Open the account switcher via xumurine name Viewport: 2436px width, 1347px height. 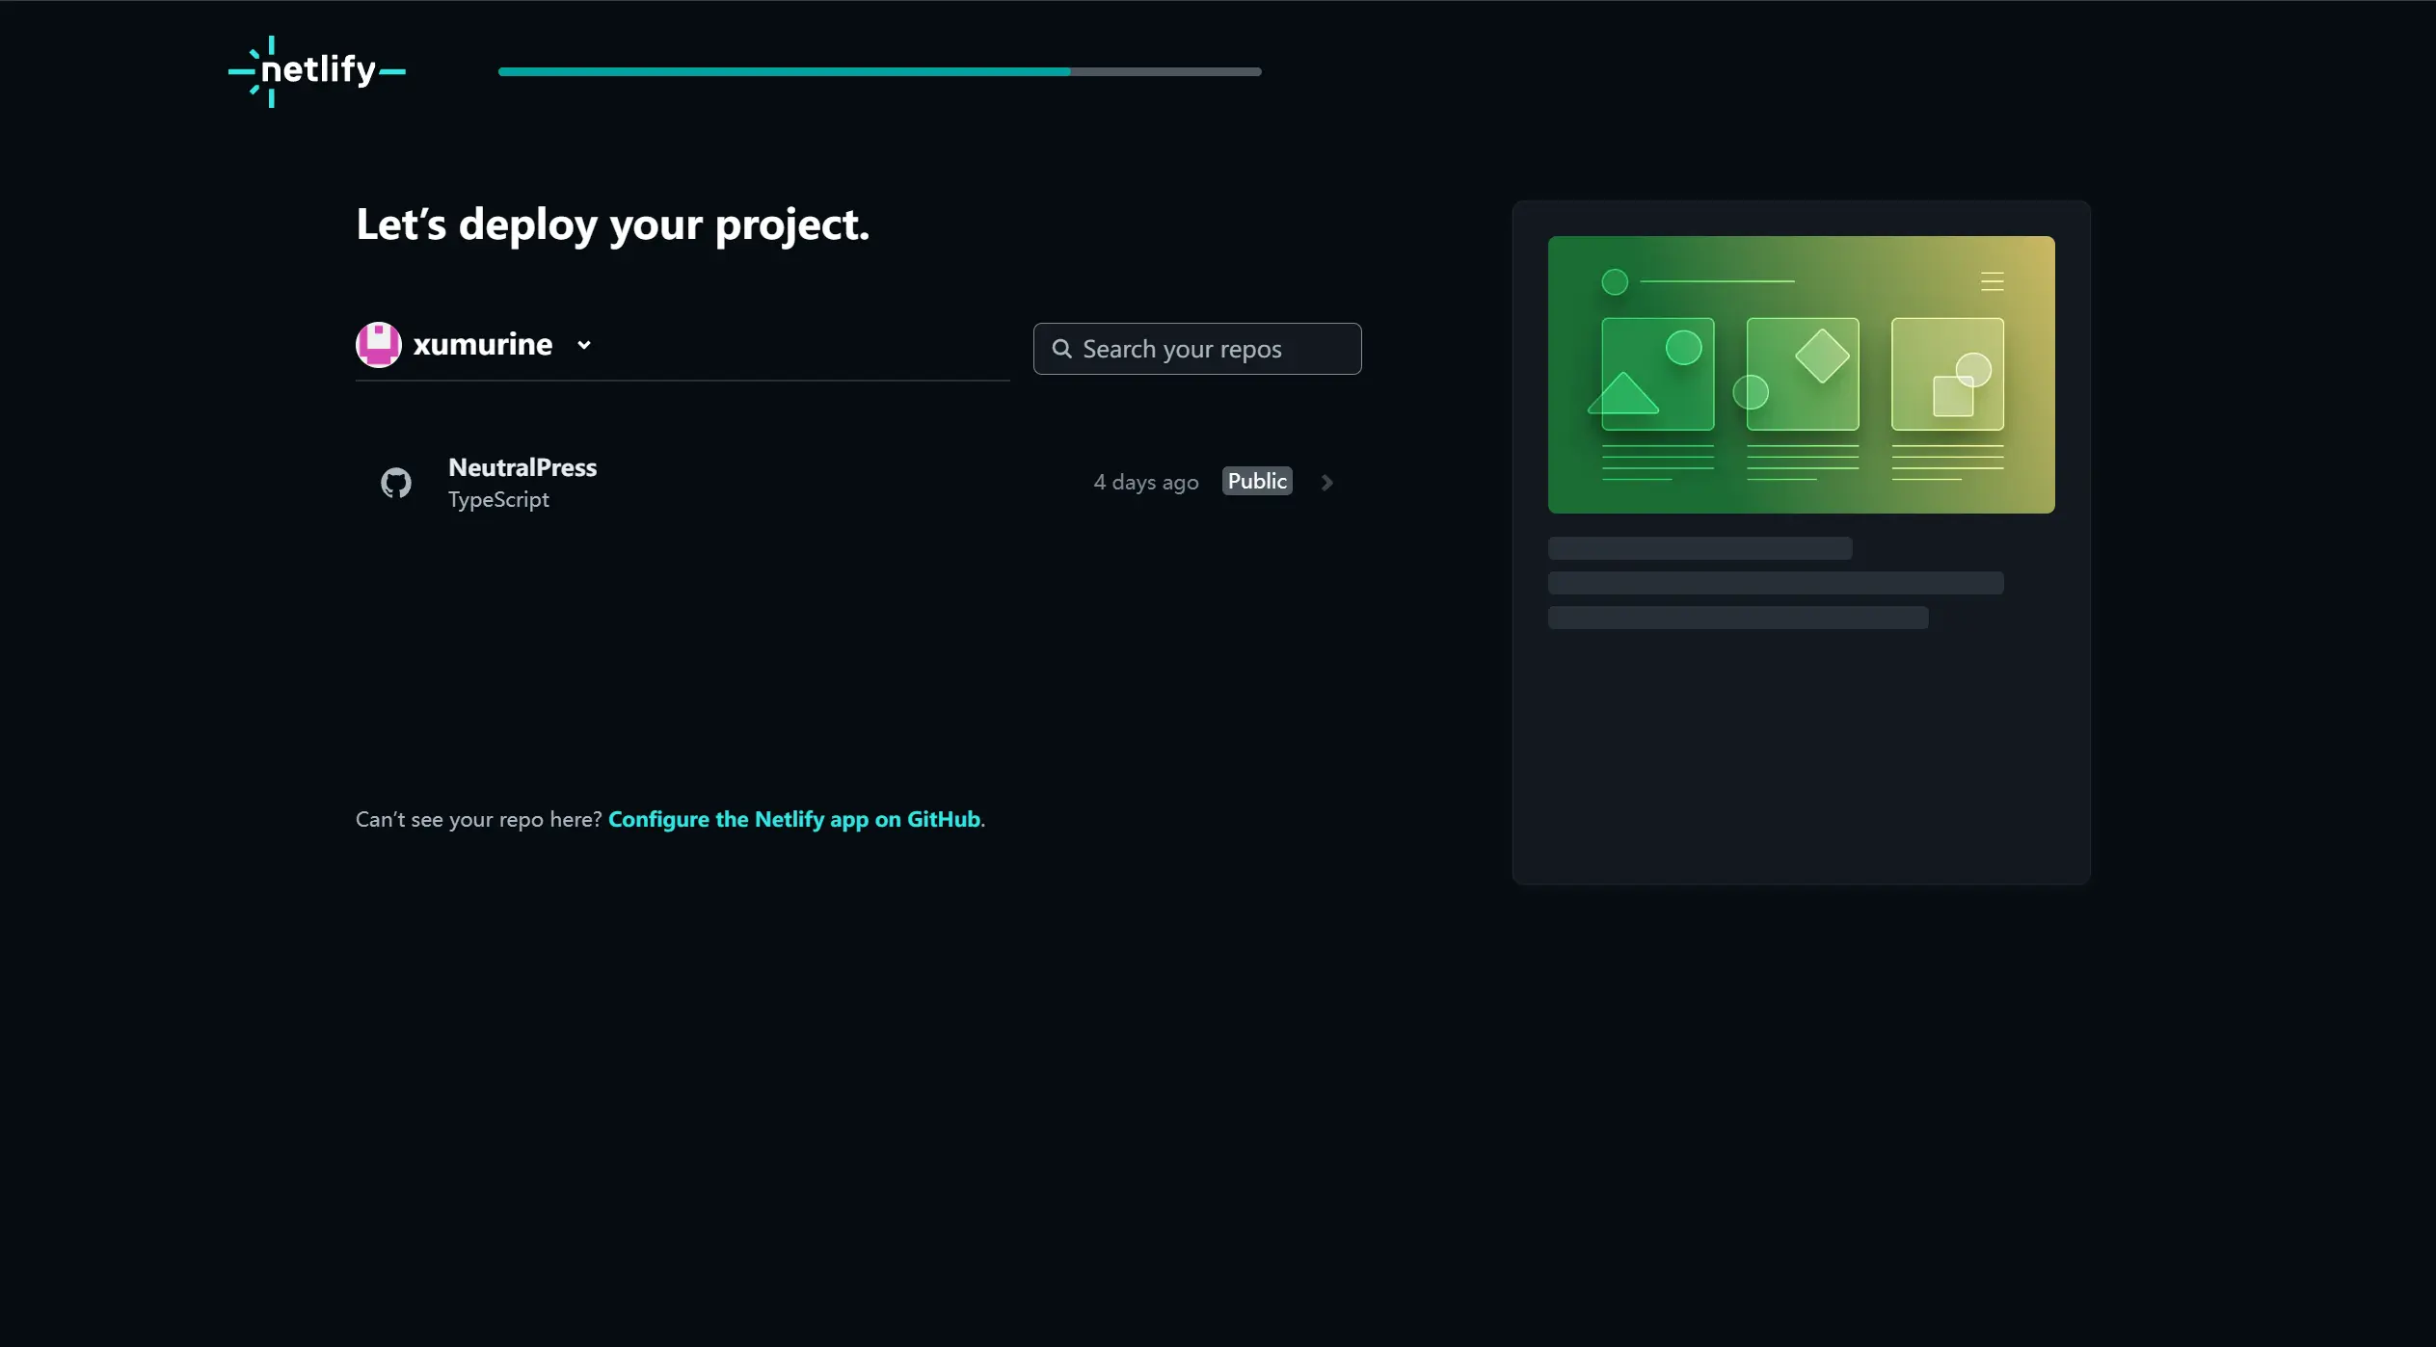tap(482, 345)
